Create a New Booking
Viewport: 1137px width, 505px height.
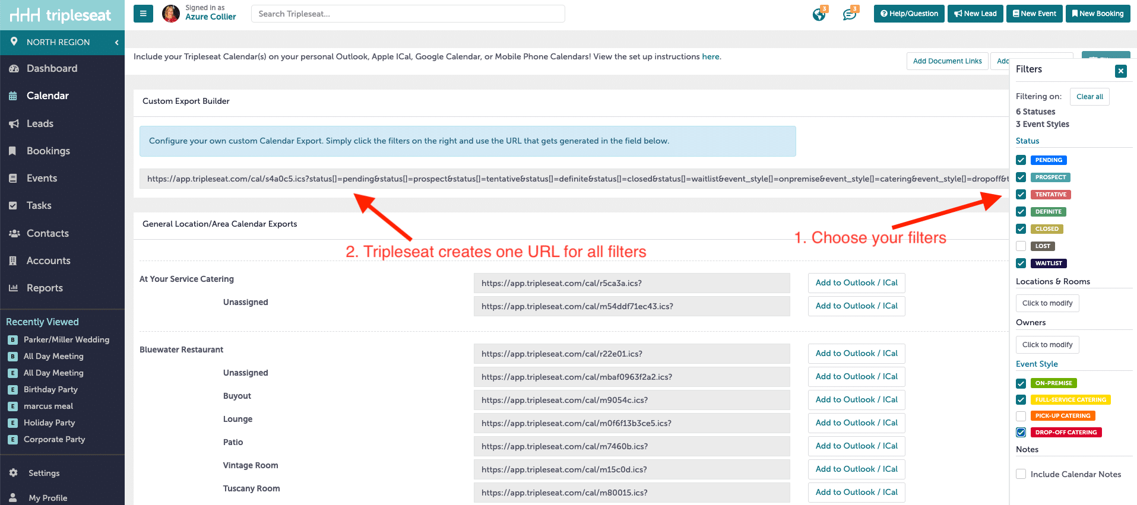click(x=1098, y=14)
